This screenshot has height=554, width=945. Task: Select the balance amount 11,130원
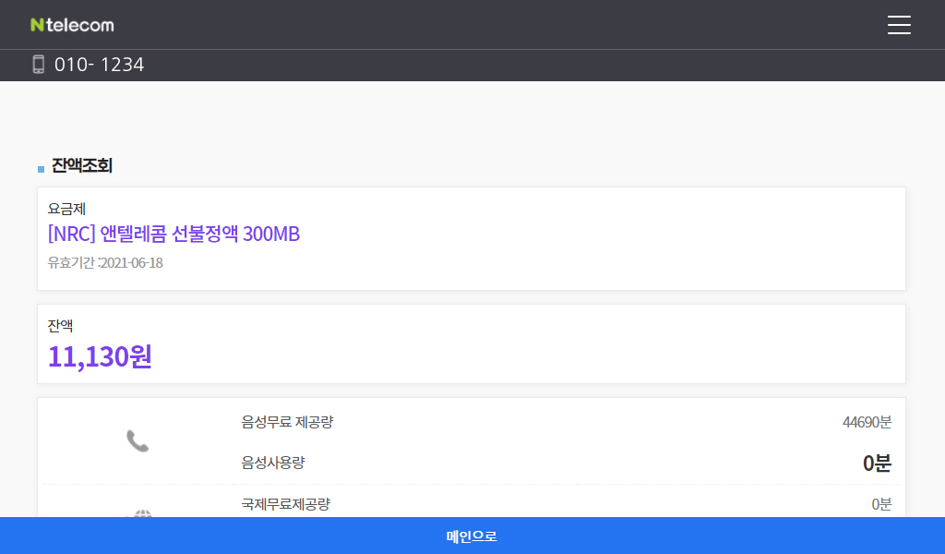(x=100, y=356)
